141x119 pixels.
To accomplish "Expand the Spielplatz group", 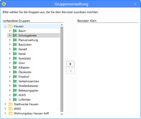I will tap(10, 58).
